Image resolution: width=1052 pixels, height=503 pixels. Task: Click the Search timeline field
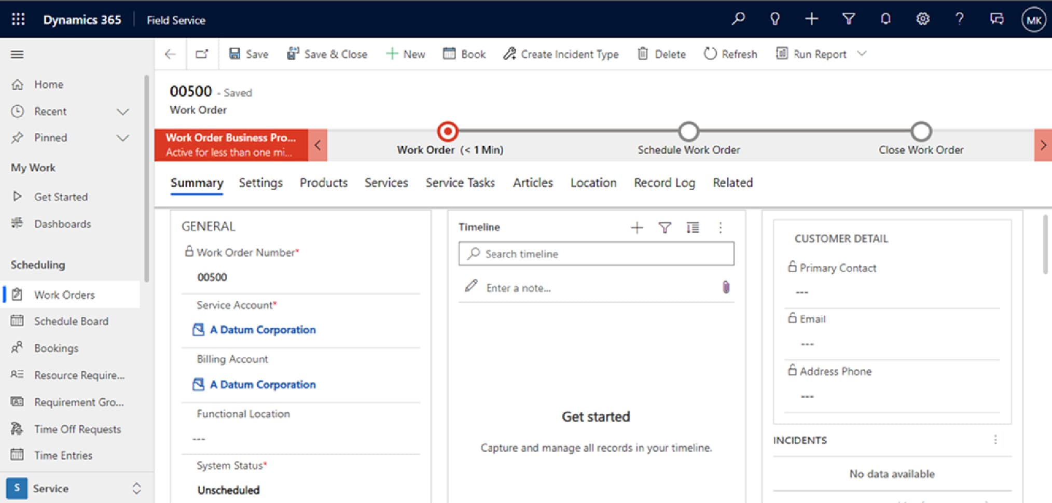(x=597, y=254)
